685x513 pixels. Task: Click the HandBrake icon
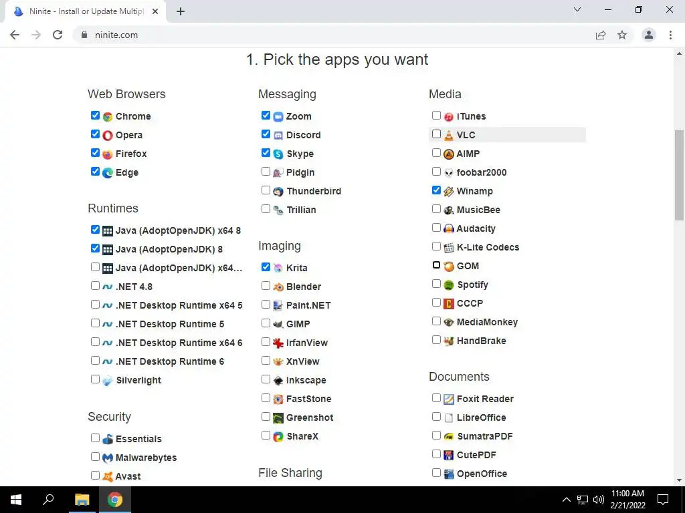(x=449, y=341)
